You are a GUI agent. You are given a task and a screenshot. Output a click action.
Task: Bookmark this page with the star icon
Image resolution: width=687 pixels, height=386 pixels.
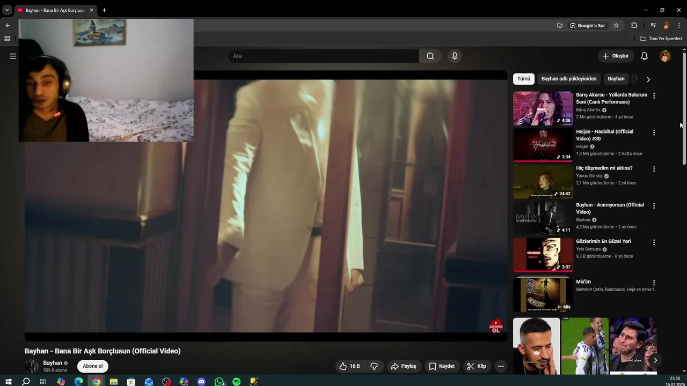[616, 25]
